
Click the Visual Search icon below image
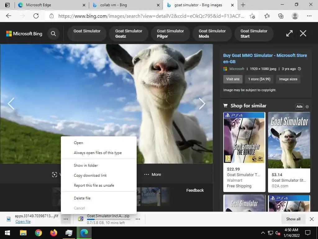point(54,175)
